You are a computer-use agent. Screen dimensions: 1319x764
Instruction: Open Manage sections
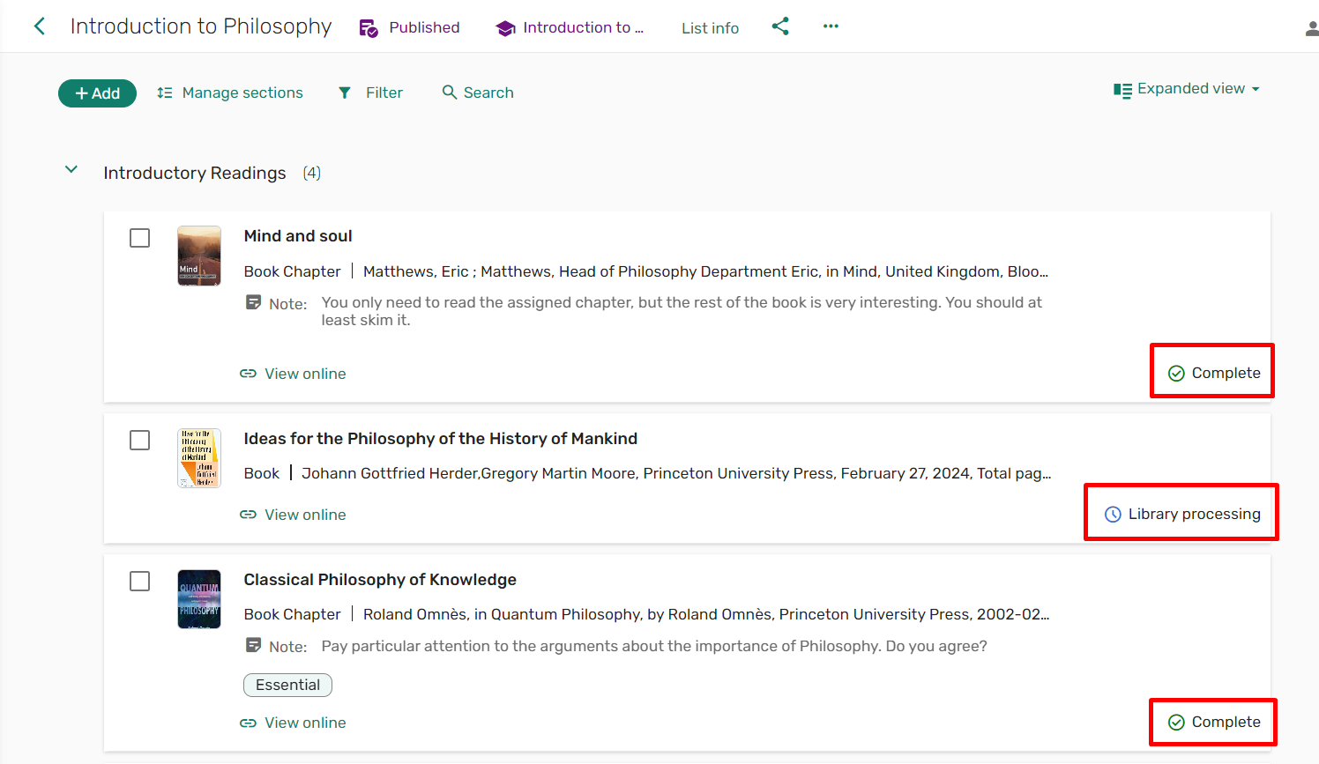242,93
